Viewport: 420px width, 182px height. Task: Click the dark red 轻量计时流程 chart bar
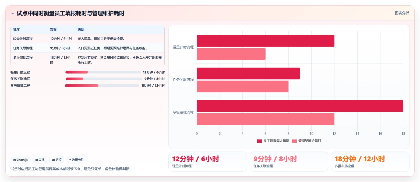[266, 41]
